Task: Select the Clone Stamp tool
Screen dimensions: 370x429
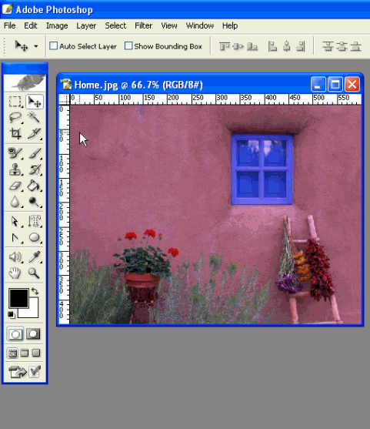Action: [15, 169]
